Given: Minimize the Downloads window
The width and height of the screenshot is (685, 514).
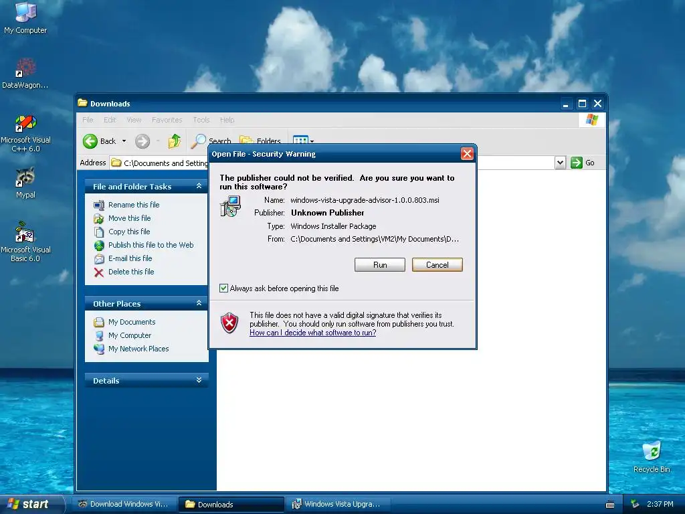Looking at the screenshot, I should pos(566,104).
